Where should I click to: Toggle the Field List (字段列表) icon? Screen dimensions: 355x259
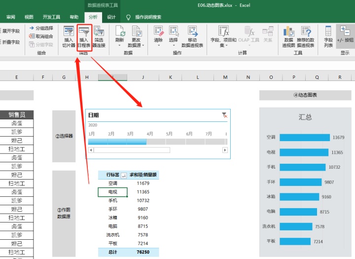pyautogui.click(x=328, y=31)
